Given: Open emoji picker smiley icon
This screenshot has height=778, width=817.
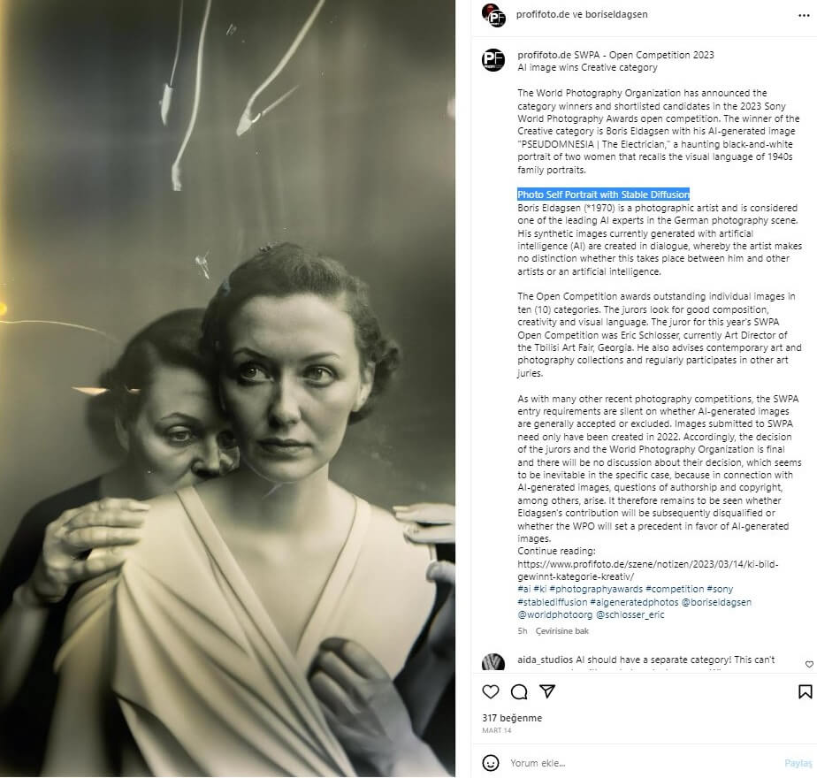Looking at the screenshot, I should coord(491,763).
